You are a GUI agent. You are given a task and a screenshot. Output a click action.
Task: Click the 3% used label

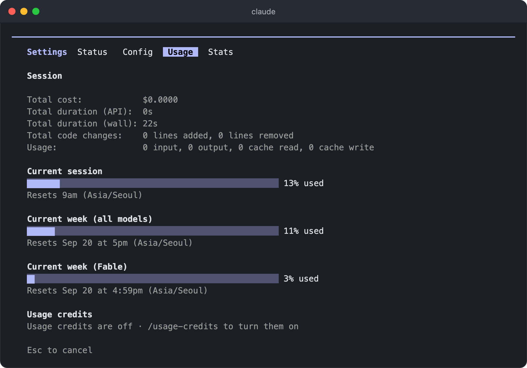pos(301,279)
